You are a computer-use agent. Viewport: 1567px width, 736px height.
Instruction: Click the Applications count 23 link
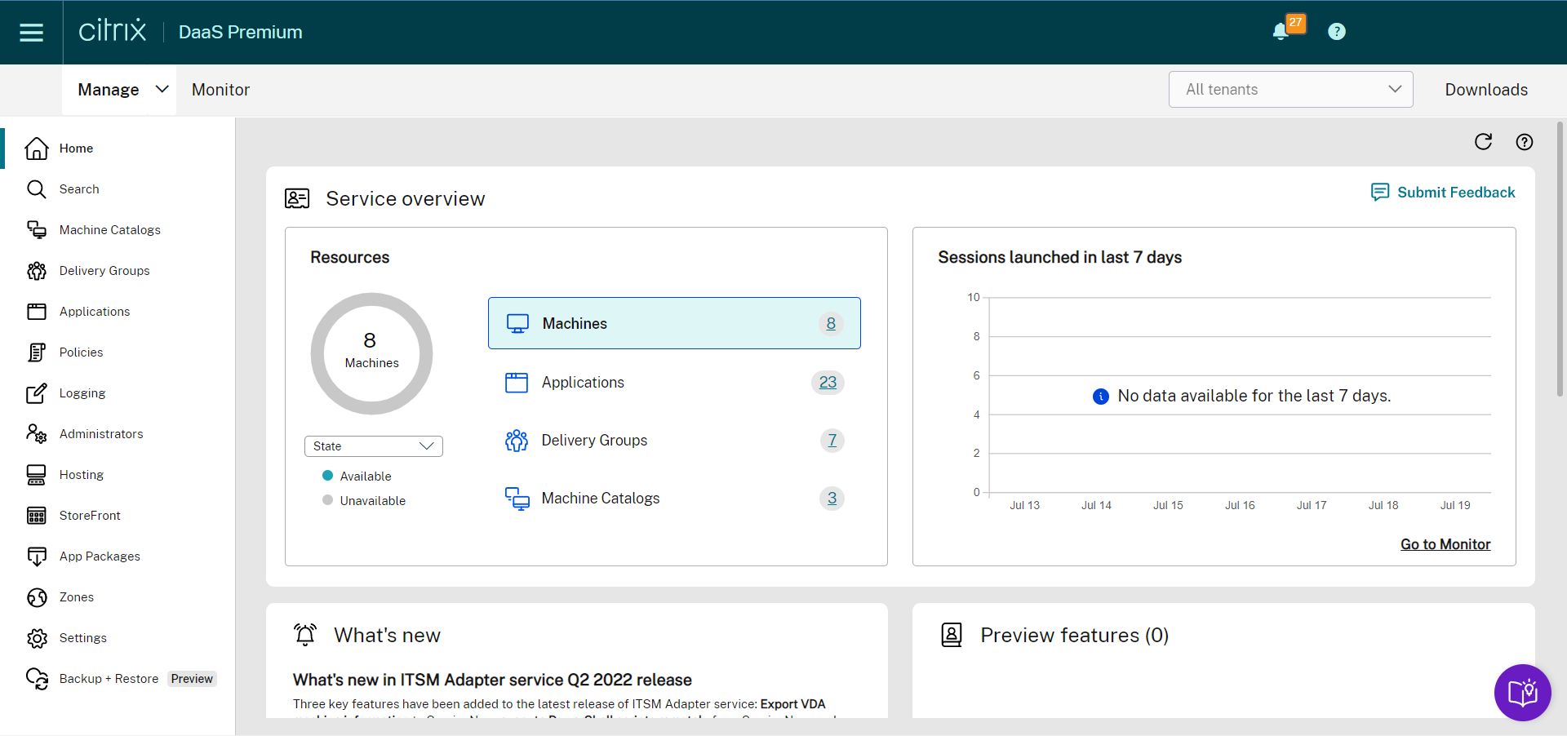click(x=828, y=383)
